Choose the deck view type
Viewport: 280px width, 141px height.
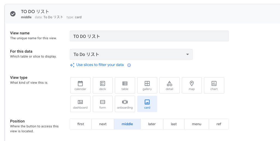click(x=103, y=85)
